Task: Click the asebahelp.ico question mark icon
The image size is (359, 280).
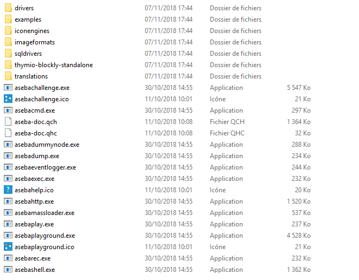Action: 8,190
